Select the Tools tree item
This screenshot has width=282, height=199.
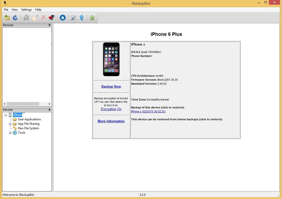(x=22, y=133)
